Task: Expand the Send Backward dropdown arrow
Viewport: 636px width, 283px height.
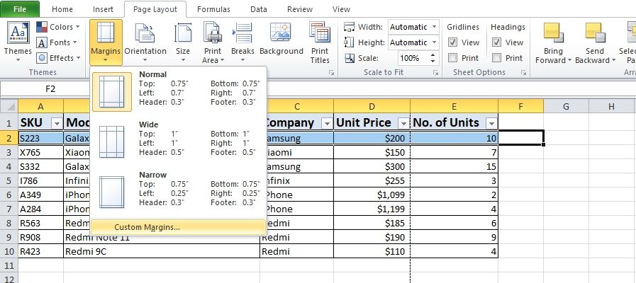Action: pos(613,60)
